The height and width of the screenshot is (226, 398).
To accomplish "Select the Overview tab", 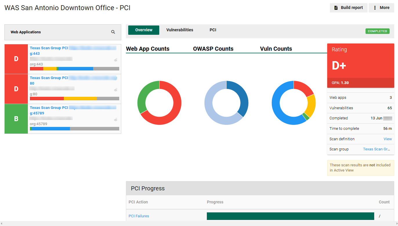I will tap(144, 30).
